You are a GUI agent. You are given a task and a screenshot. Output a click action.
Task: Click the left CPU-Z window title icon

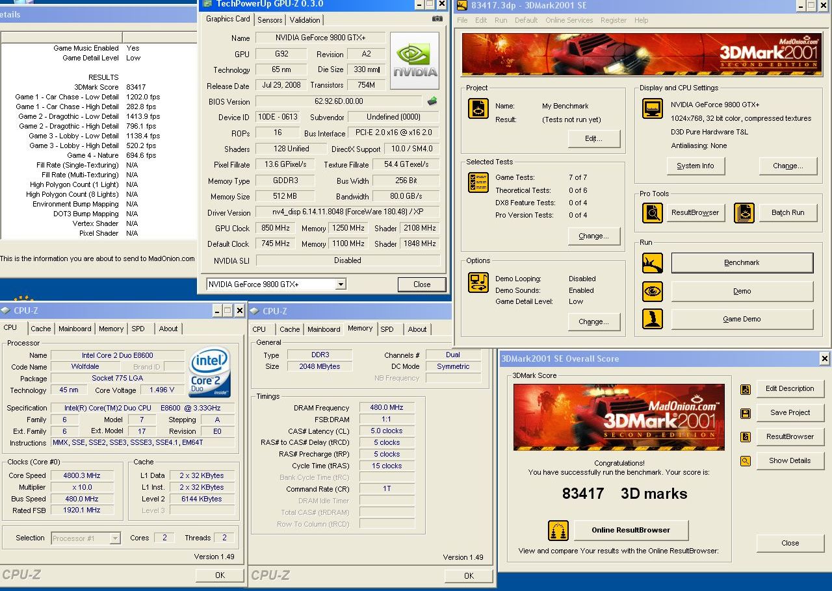click(6, 311)
